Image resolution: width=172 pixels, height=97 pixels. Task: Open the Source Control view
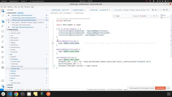(3, 21)
